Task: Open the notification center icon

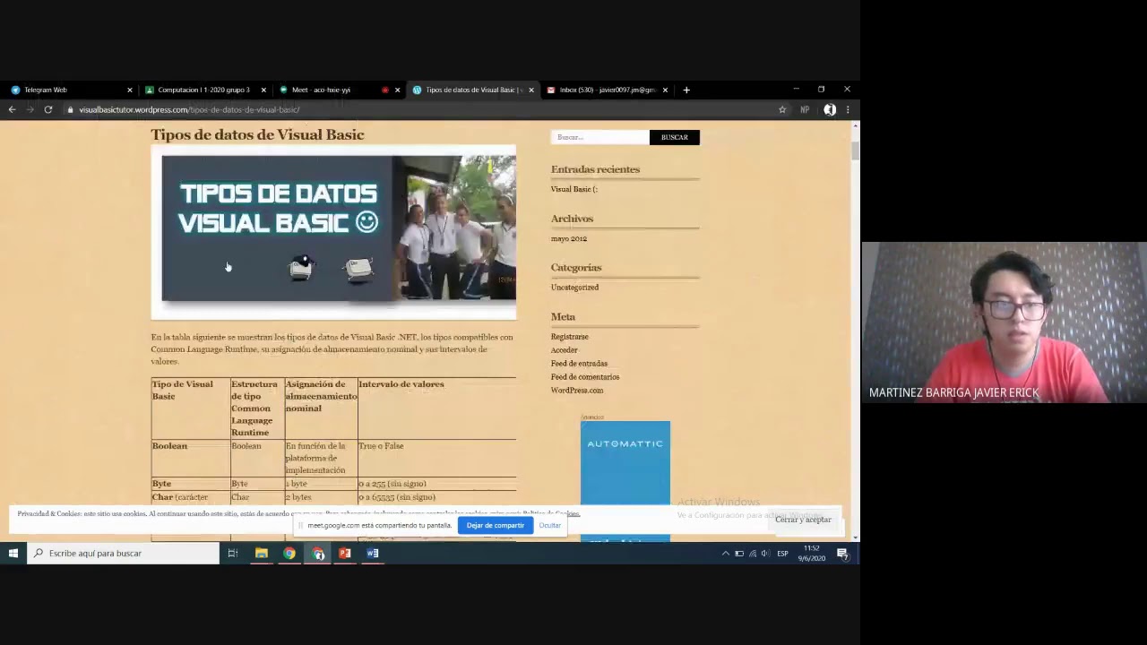Action: (842, 554)
